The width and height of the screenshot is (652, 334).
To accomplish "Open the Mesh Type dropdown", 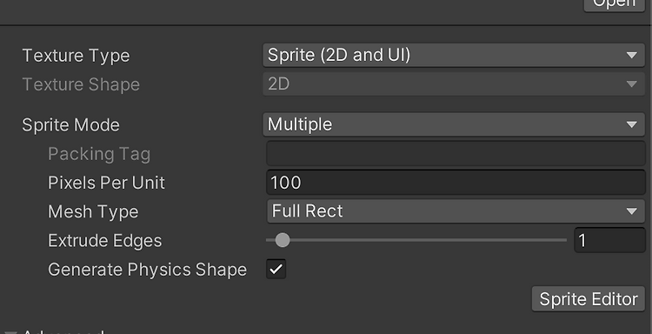I will click(x=456, y=210).
